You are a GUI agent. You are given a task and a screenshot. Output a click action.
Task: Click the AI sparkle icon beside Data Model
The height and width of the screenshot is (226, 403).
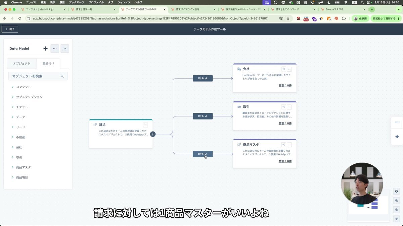[x=46, y=49]
